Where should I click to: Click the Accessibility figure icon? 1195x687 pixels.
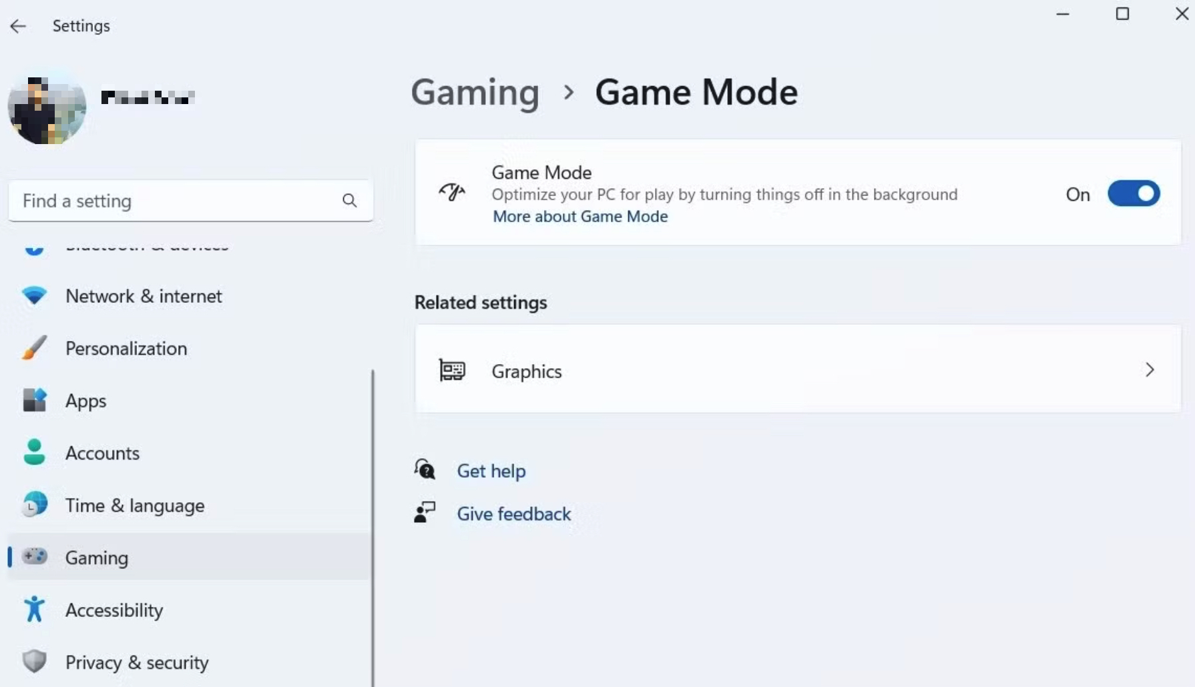(x=34, y=610)
